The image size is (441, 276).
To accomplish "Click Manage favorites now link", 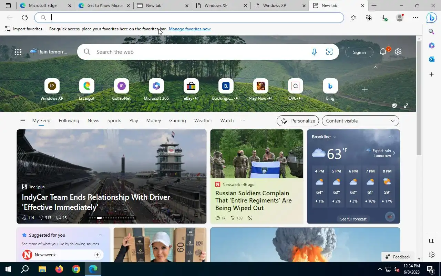I will [189, 29].
